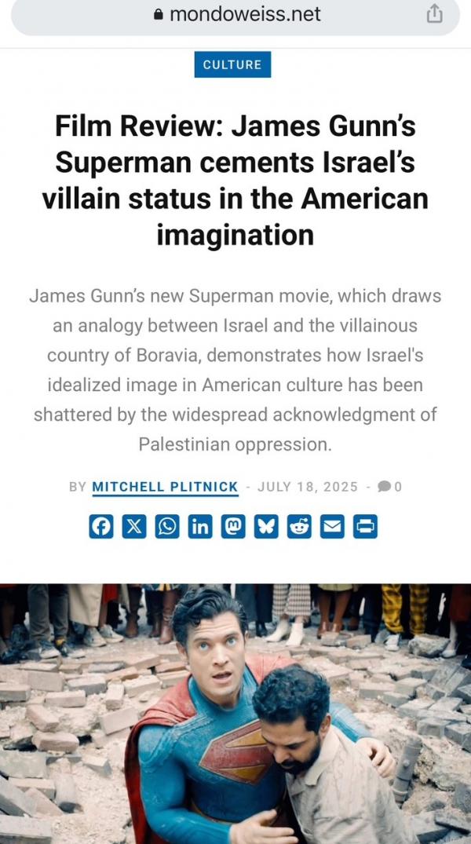Open the Film Review headline
471x844 pixels.
235,181
